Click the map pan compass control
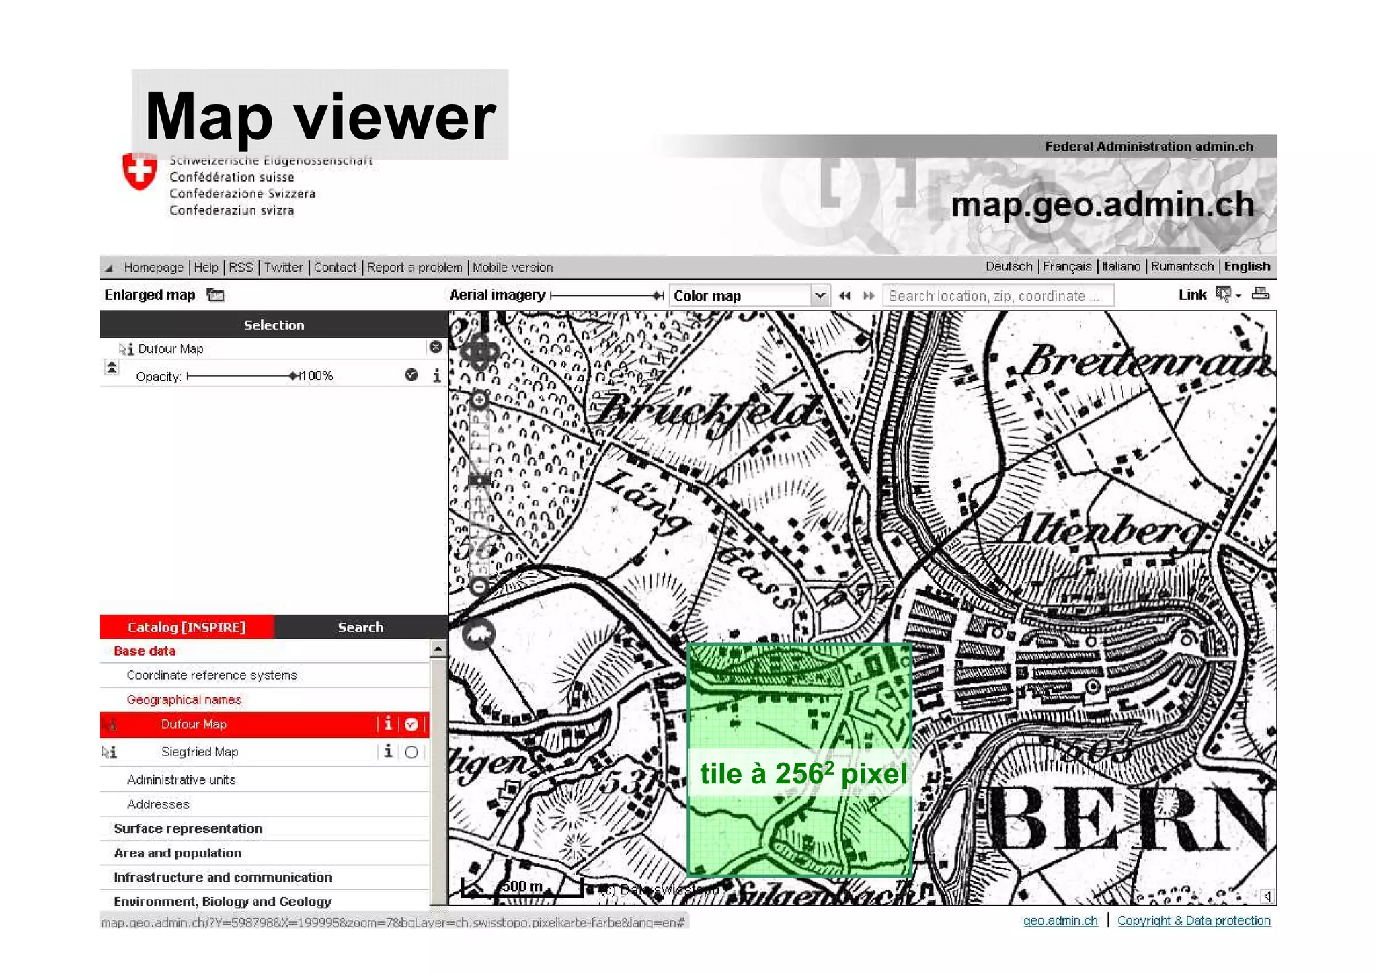1377x973 pixels. point(479,350)
